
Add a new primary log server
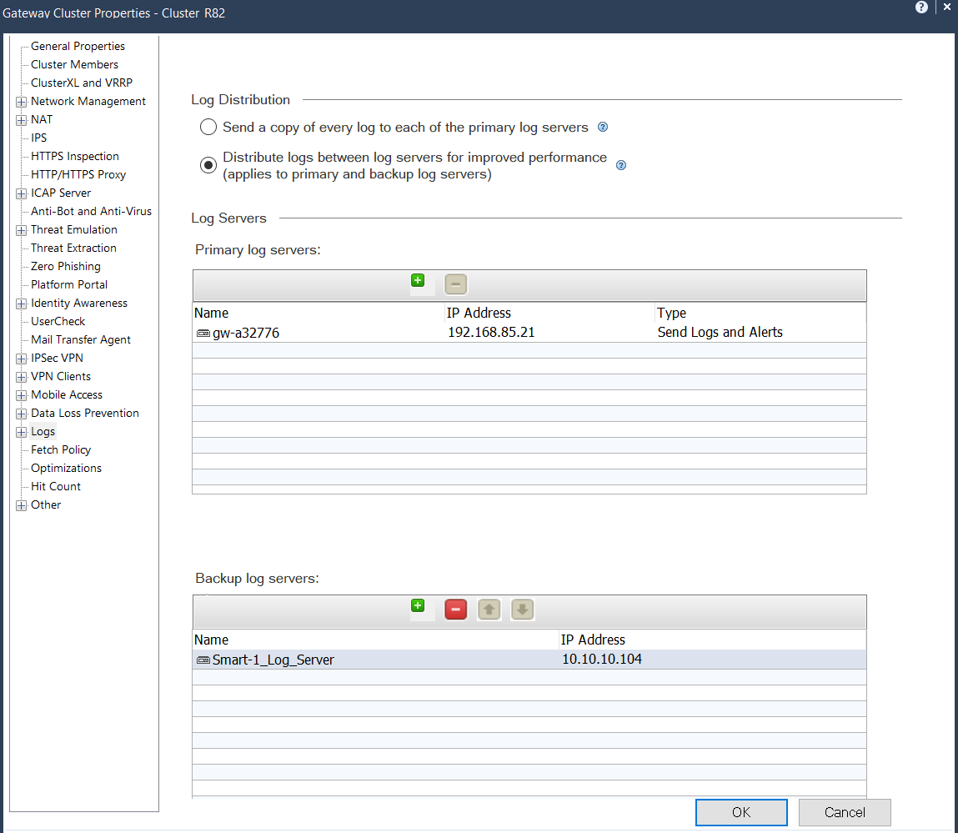418,281
